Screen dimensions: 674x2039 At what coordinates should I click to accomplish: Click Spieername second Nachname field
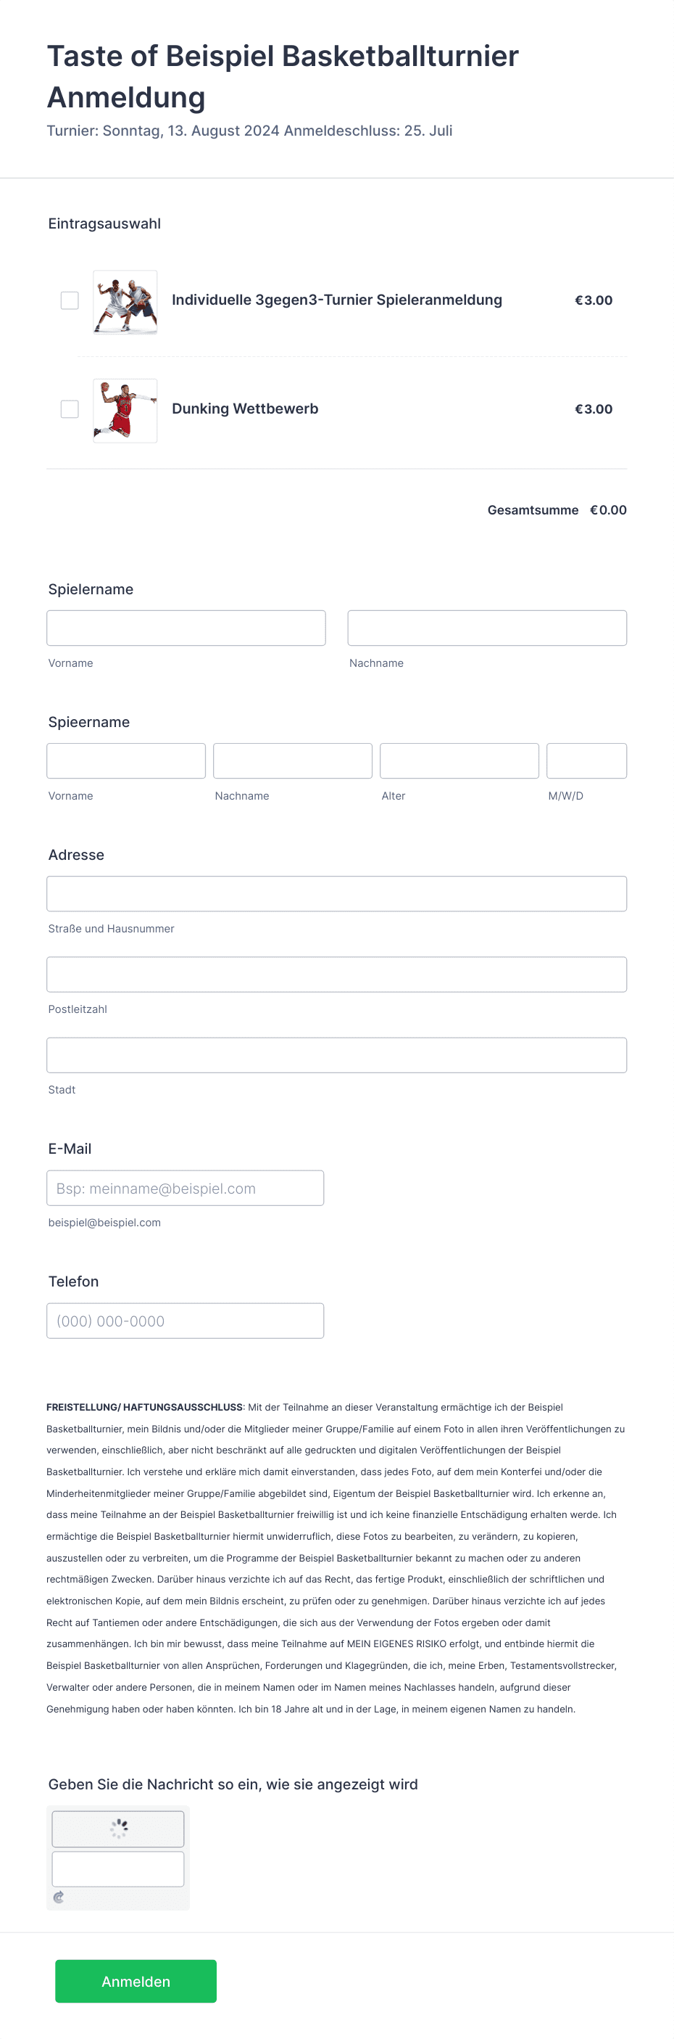[x=293, y=760]
